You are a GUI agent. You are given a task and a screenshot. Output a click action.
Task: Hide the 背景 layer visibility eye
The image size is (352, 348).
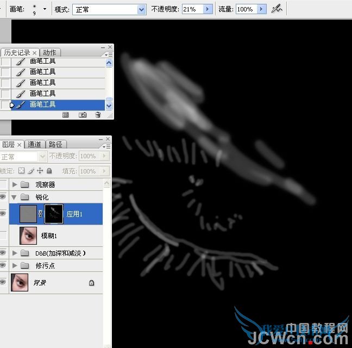[x=3, y=282]
